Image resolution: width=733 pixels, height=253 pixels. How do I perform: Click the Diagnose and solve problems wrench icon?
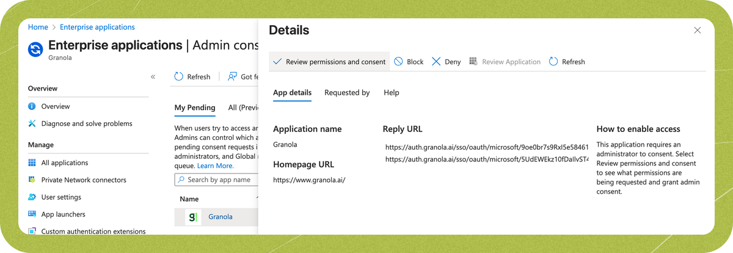coord(32,123)
